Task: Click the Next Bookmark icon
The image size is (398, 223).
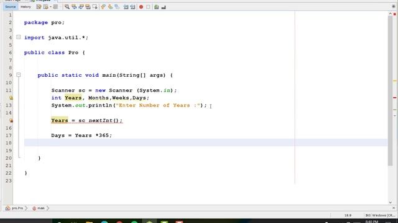Action: [110, 7]
